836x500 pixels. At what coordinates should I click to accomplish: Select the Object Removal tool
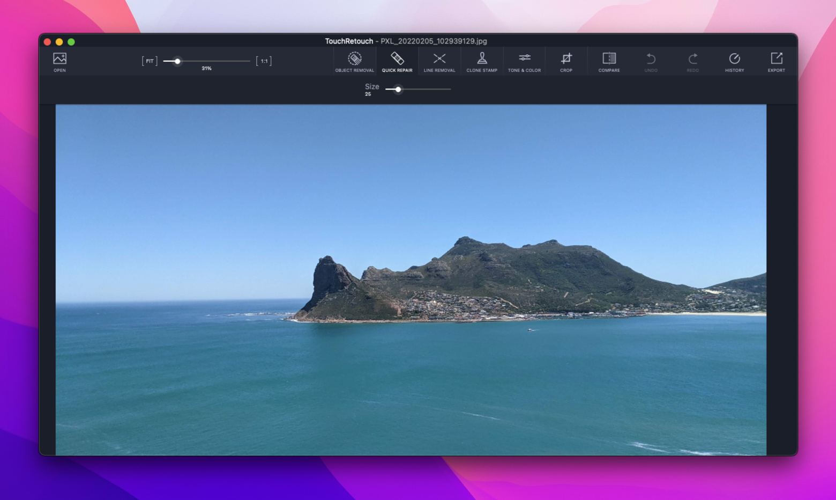coord(354,61)
